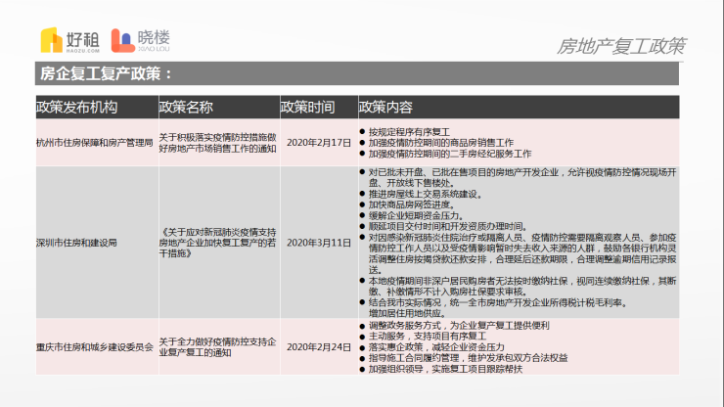Image resolution: width=724 pixels, height=407 pixels.
Task: Click the 好租 haozu.com logo
Action: (x=70, y=40)
